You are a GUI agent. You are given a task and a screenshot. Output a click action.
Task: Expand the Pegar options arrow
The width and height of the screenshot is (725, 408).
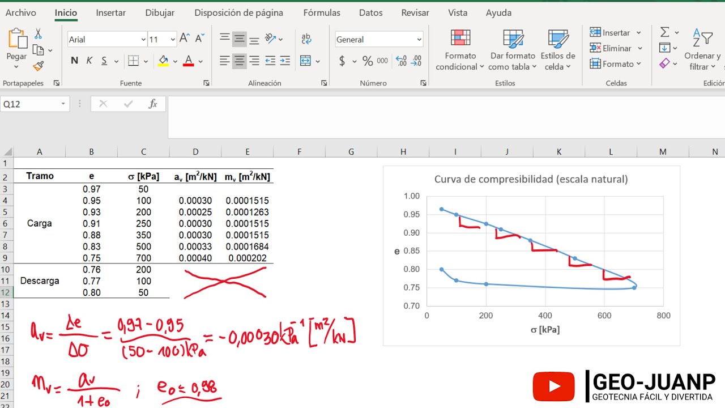click(x=16, y=66)
